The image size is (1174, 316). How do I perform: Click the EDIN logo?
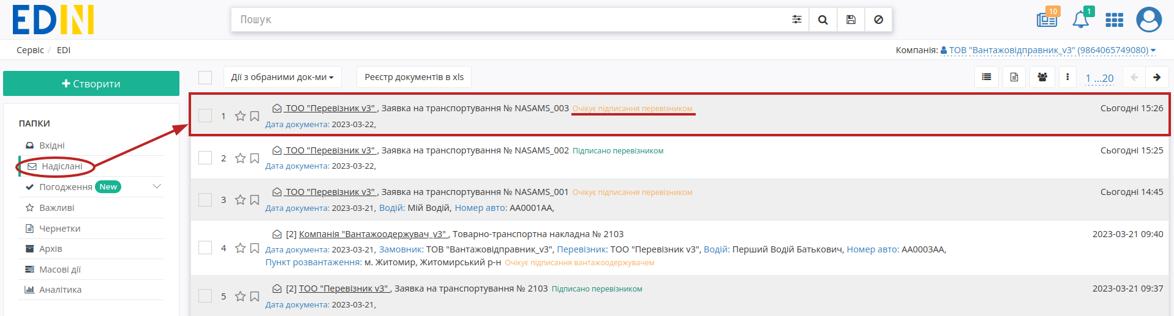click(53, 20)
